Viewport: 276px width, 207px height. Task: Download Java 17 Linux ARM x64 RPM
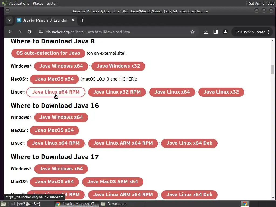[x=123, y=195]
